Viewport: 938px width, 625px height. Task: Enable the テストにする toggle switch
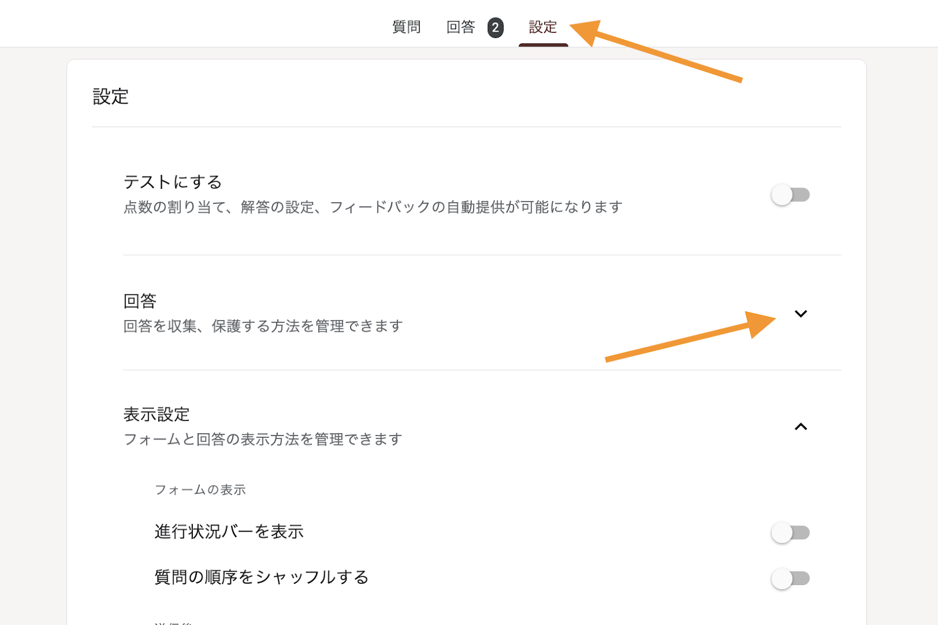tap(790, 195)
